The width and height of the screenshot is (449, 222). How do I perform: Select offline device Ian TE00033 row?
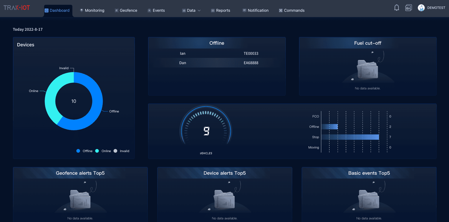(x=217, y=53)
